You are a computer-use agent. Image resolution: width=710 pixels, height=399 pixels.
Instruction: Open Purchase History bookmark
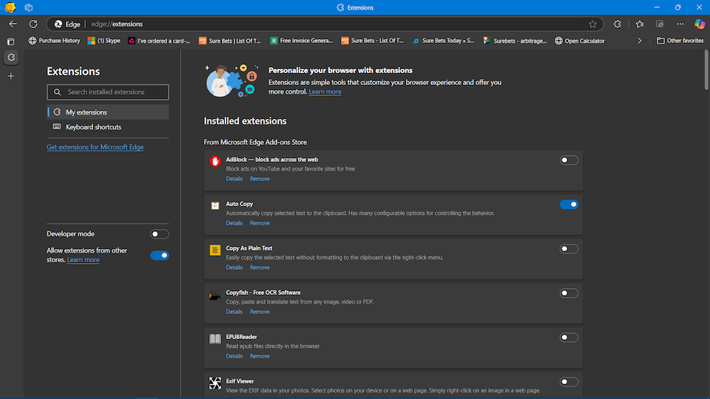(54, 41)
